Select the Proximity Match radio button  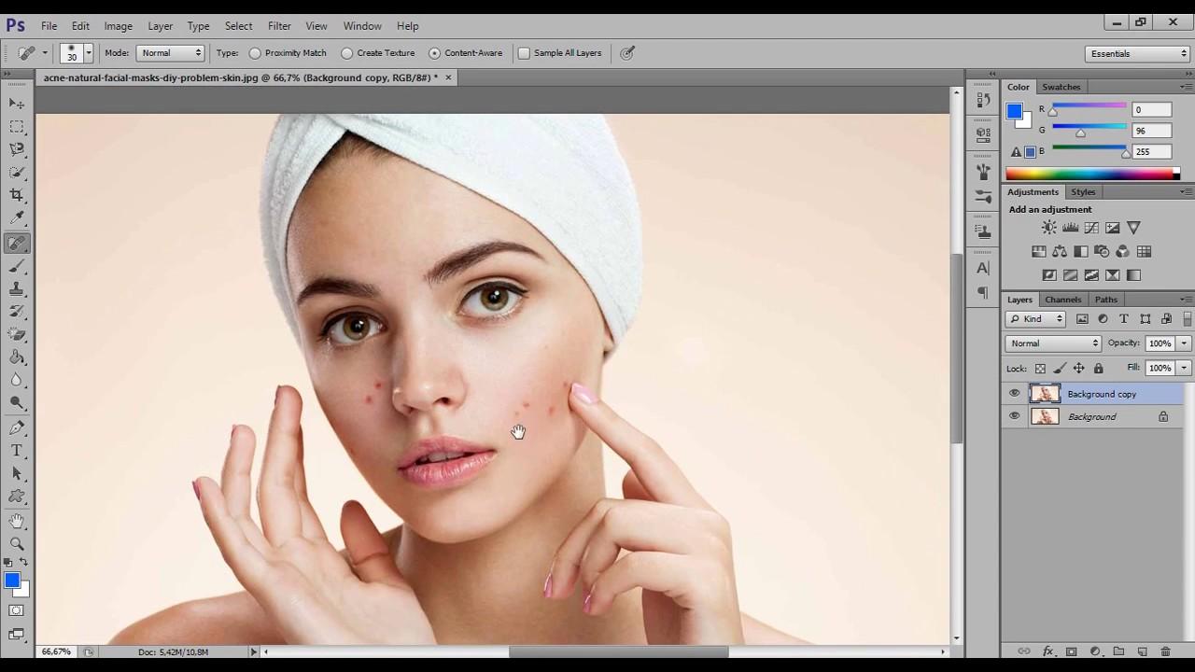255,53
